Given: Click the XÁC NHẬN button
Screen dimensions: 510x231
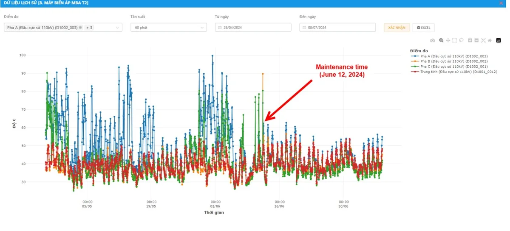Looking at the screenshot, I should coord(397,28).
